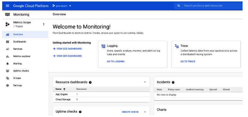This screenshot has height=117, width=248.
Task: Click the Metrics explorer bar chart icon
Action: tap(8, 56)
